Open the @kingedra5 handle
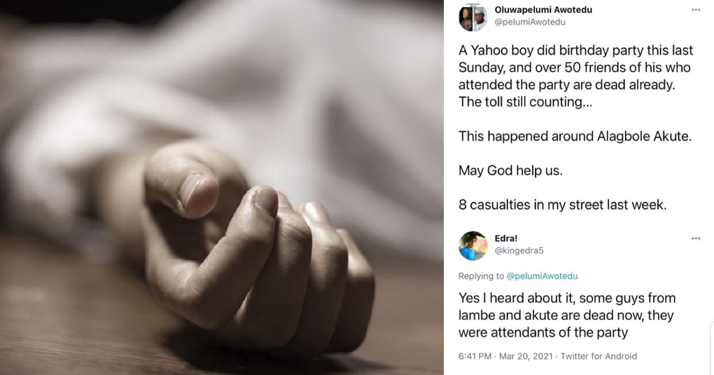This screenshot has height=375, width=714. click(x=519, y=251)
